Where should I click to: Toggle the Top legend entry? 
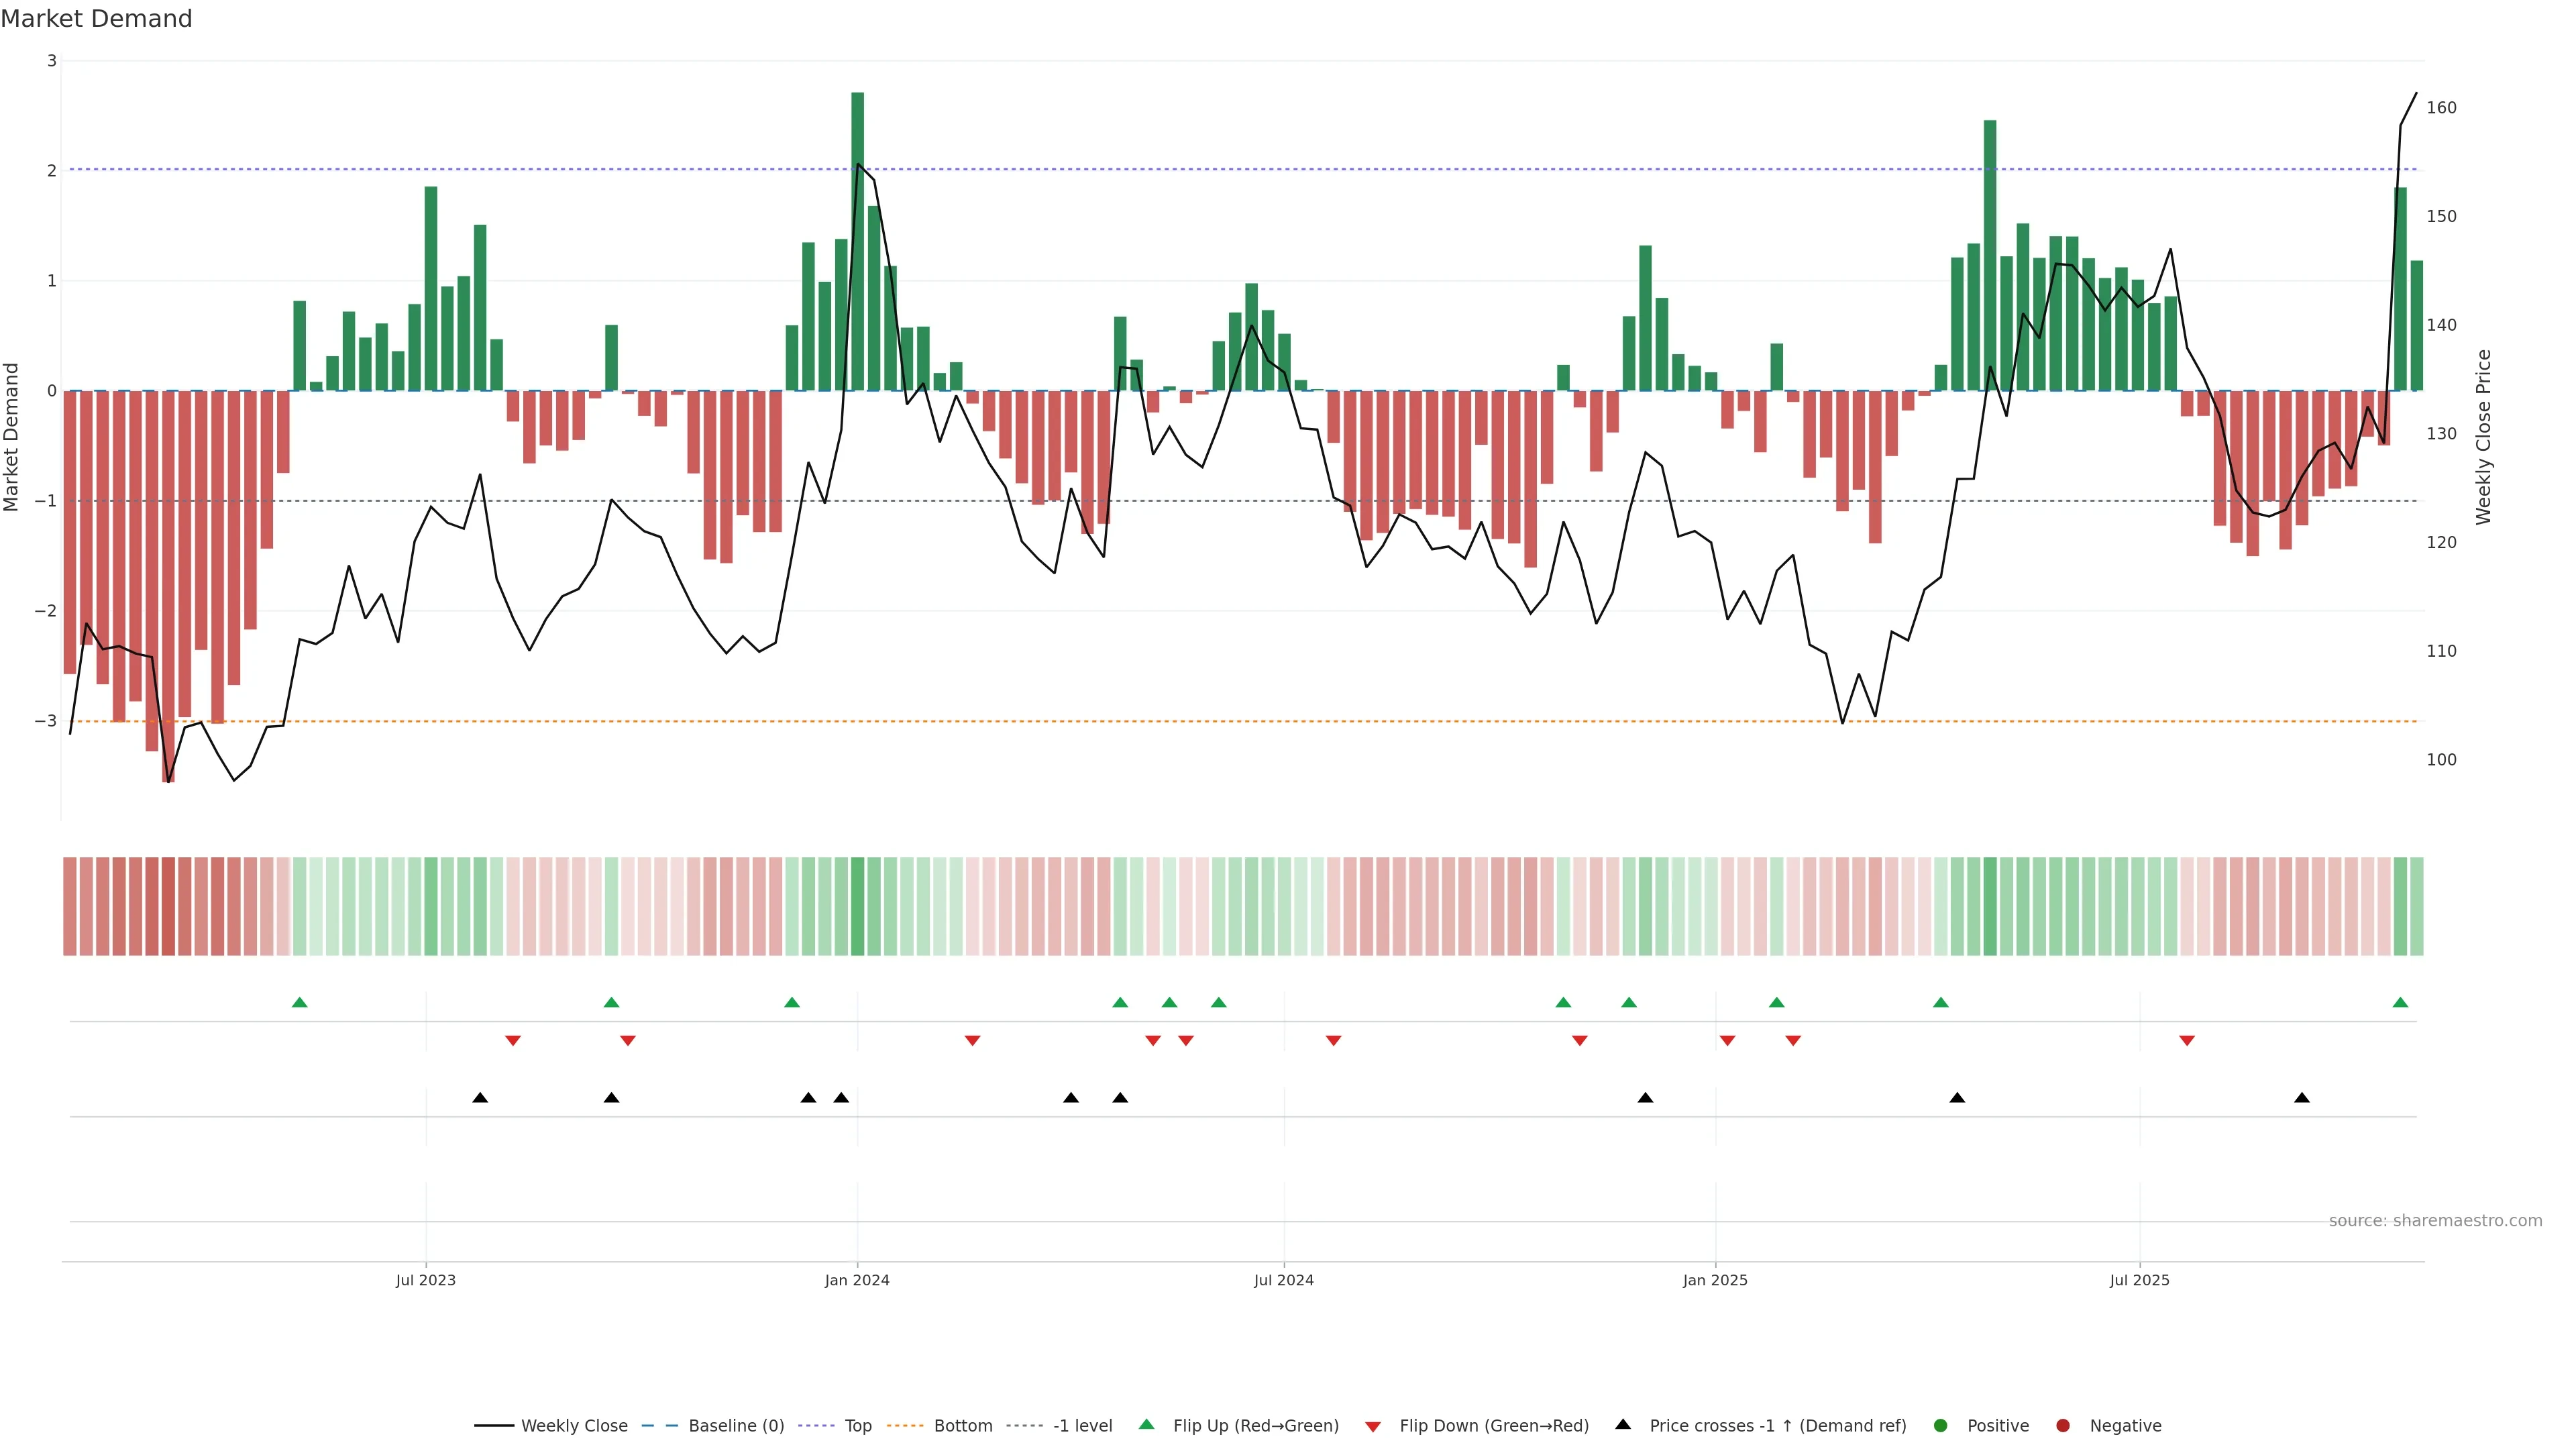coord(857,1425)
